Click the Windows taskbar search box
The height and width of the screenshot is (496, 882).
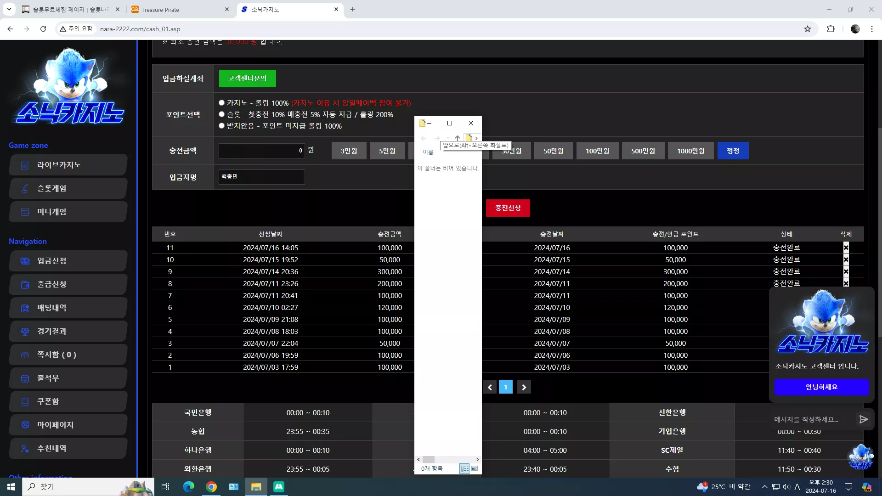coord(88,487)
